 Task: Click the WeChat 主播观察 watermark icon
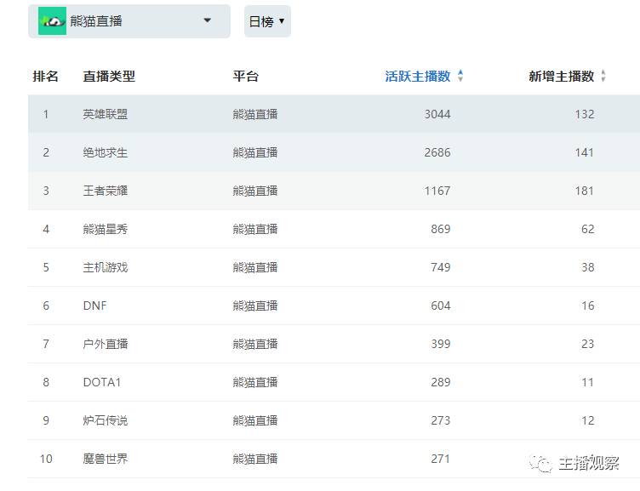click(540, 463)
